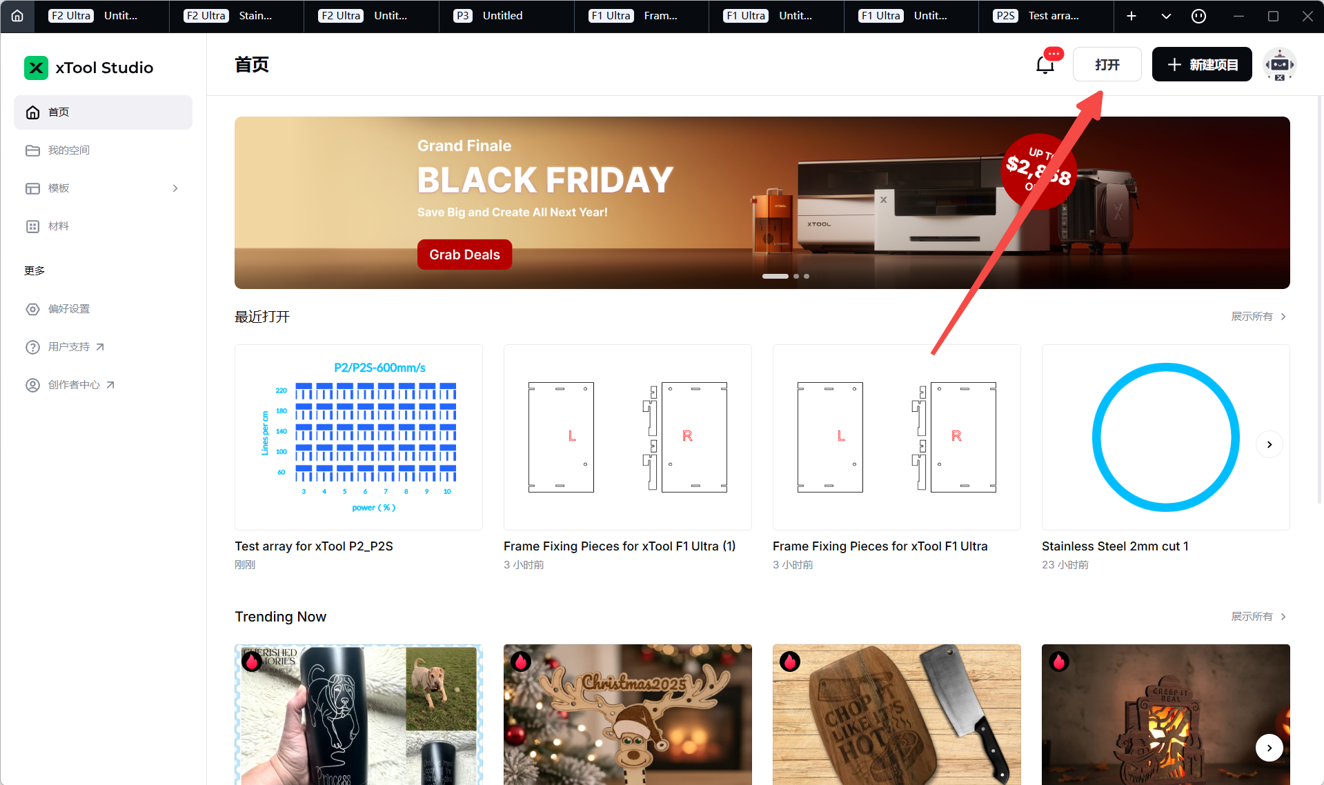Add a new tab with the plus icon

point(1132,16)
